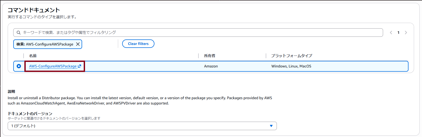The height and width of the screenshot is (137, 422).
Task: Focus the keyword search input field
Action: [201, 33]
